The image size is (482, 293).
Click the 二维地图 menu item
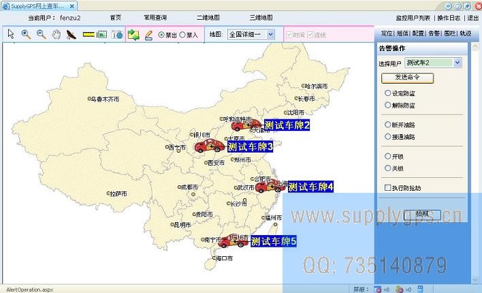[x=208, y=18]
